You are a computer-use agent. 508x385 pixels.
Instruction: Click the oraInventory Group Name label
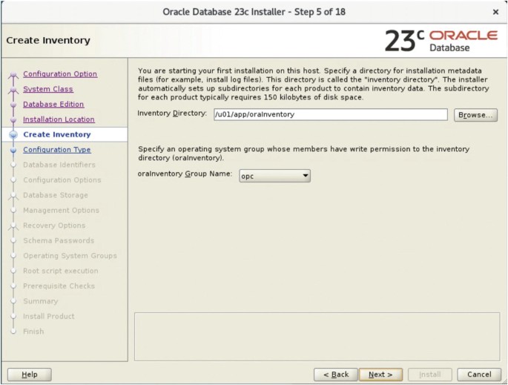click(185, 174)
